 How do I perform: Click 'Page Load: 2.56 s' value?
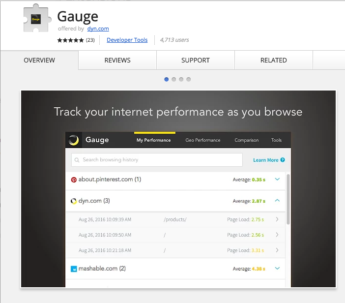246,235
